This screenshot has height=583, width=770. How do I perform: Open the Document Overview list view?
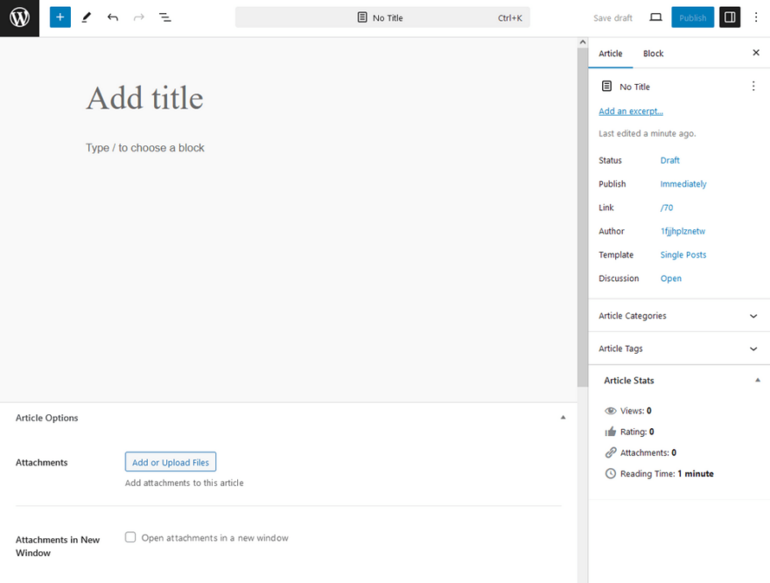click(x=164, y=17)
